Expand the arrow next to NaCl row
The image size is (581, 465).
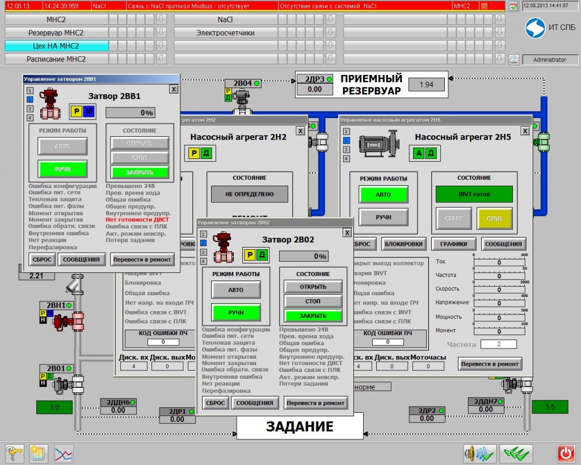(x=331, y=19)
